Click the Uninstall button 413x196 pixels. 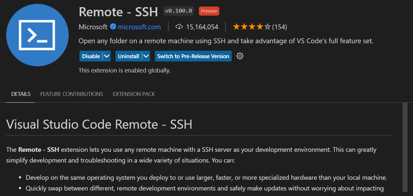coord(129,56)
